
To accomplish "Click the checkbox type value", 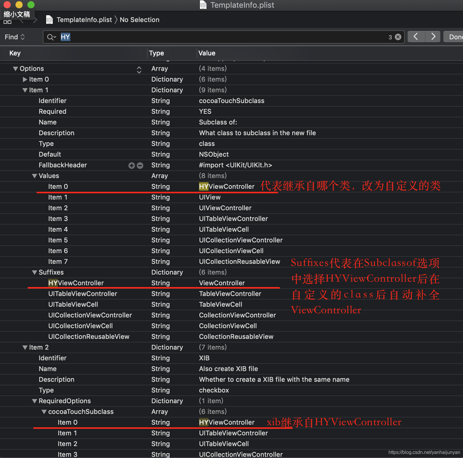I will (214, 390).
